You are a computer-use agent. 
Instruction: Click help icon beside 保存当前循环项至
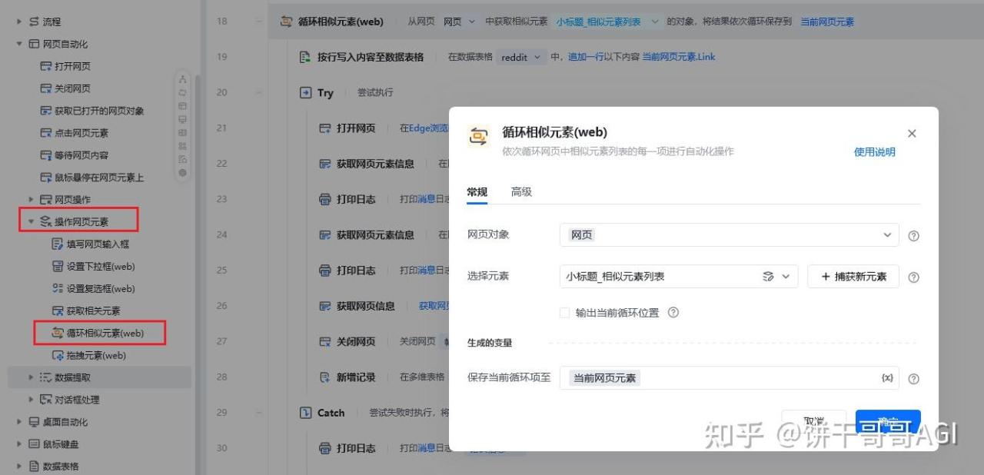(x=913, y=379)
